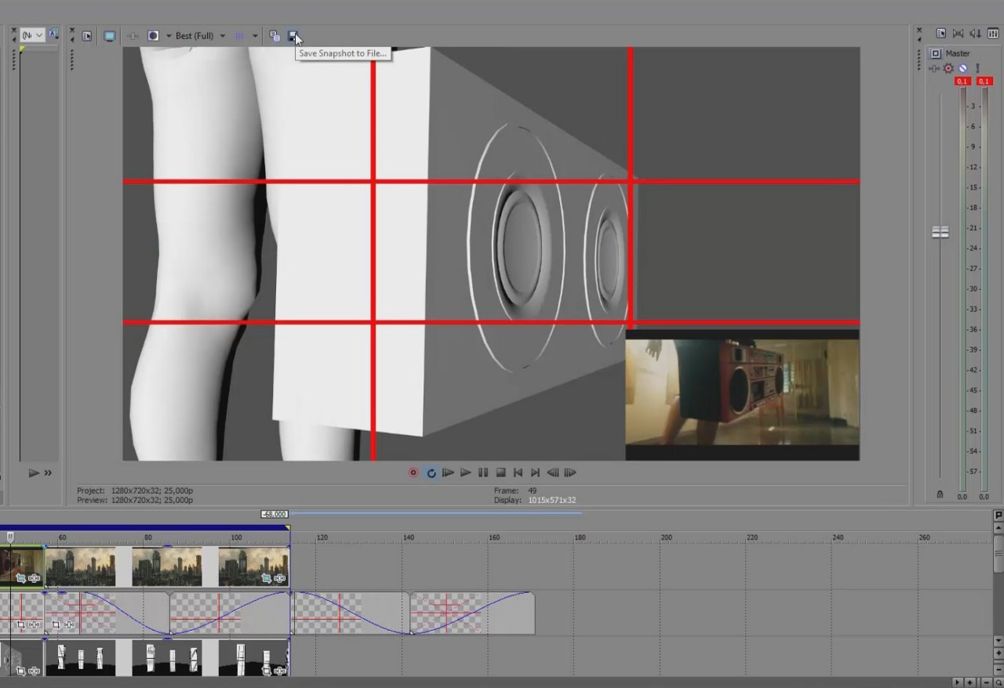
Task: Open Event FX on second grid event
Action: [x=69, y=625]
